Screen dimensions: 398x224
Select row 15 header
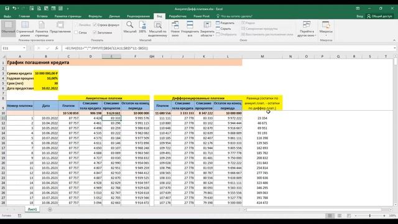[x=3, y=138]
